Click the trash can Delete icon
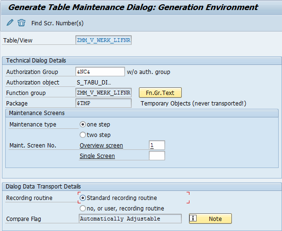Viewport: 282px width, 231px height. tap(21, 23)
